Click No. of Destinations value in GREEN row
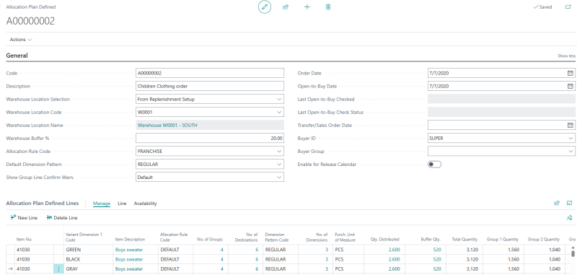Image resolution: width=577 pixels, height=275 pixels. click(257, 250)
